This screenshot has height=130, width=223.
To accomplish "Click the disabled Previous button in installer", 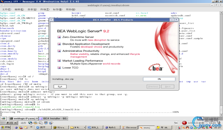I will pyautogui.click(x=153, y=86).
